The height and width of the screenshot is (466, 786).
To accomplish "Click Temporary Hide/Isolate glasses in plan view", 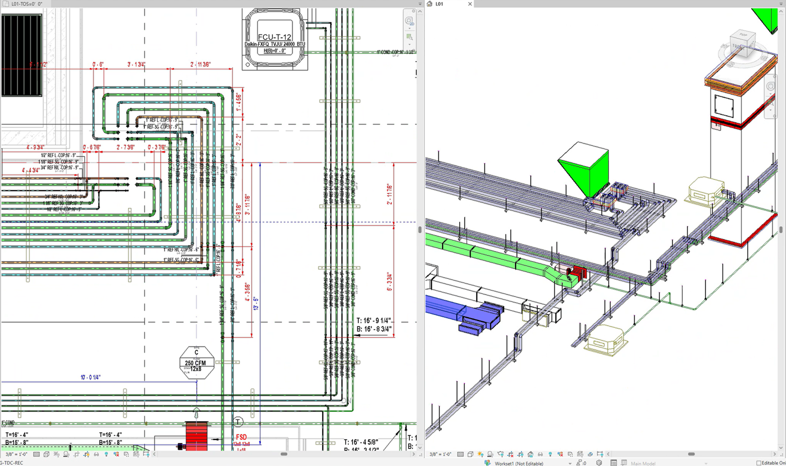I will click(96, 454).
